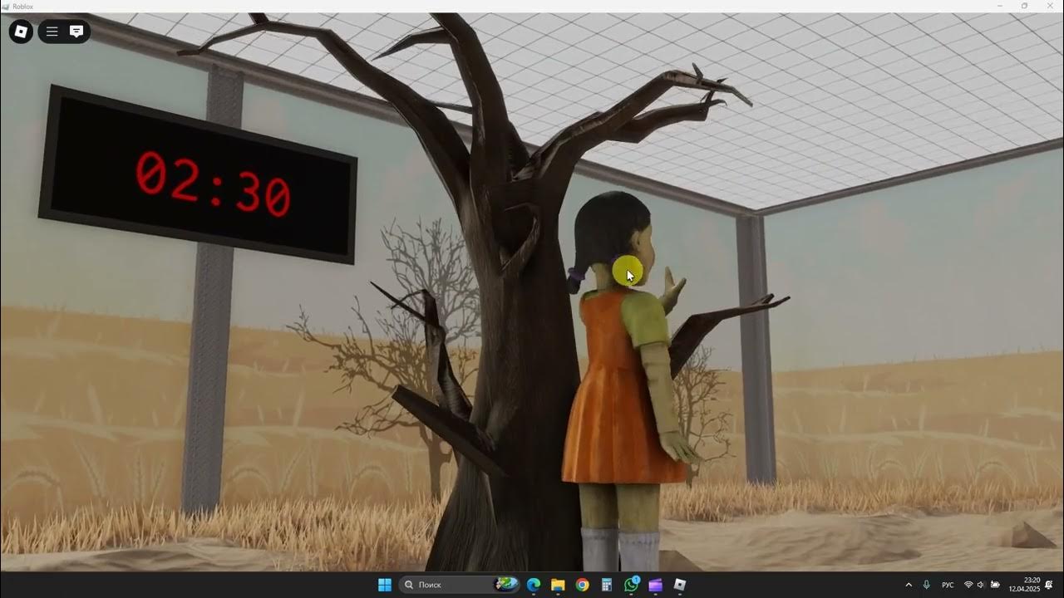Click the colorful search highlight image in search box
The height and width of the screenshot is (598, 1064).
click(506, 585)
